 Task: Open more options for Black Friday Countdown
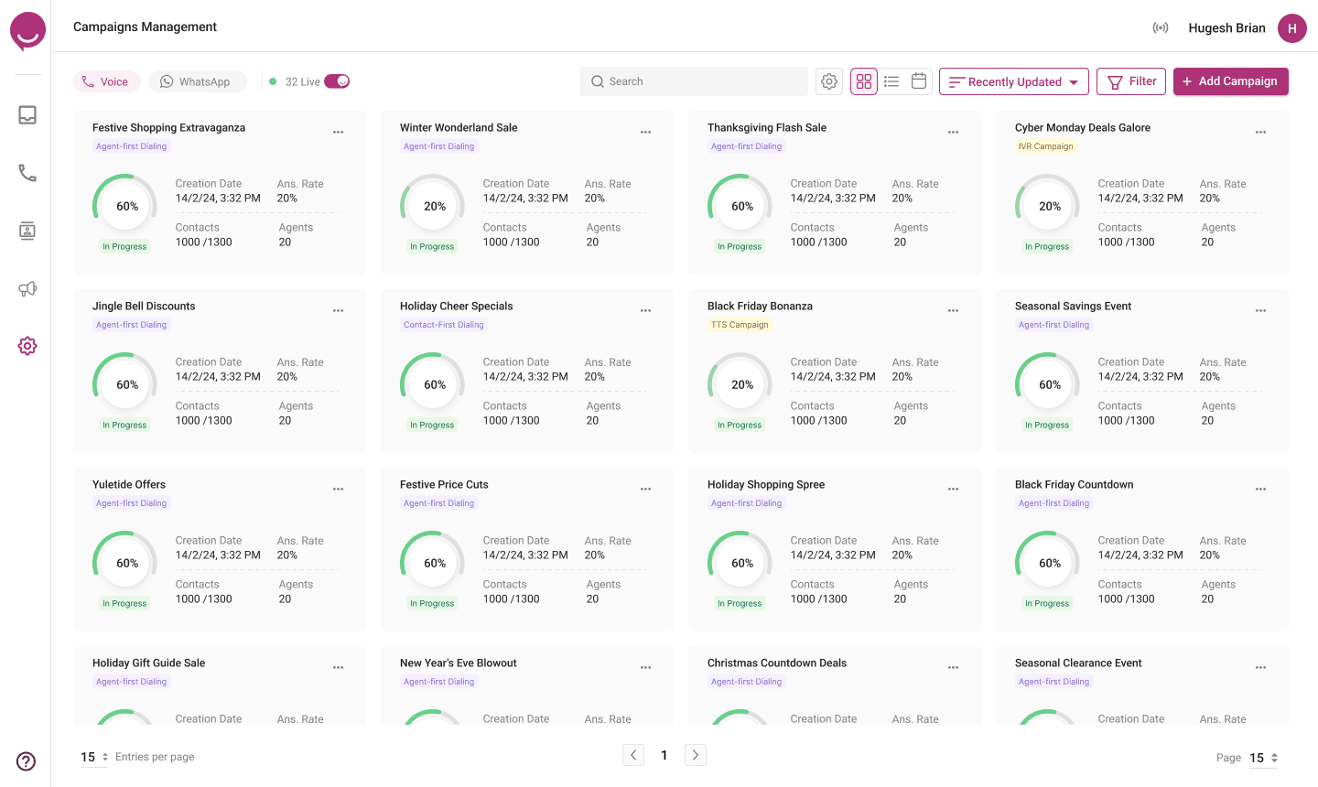[x=1261, y=489]
